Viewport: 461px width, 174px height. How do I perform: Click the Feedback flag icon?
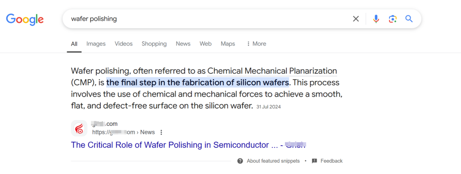(x=315, y=161)
